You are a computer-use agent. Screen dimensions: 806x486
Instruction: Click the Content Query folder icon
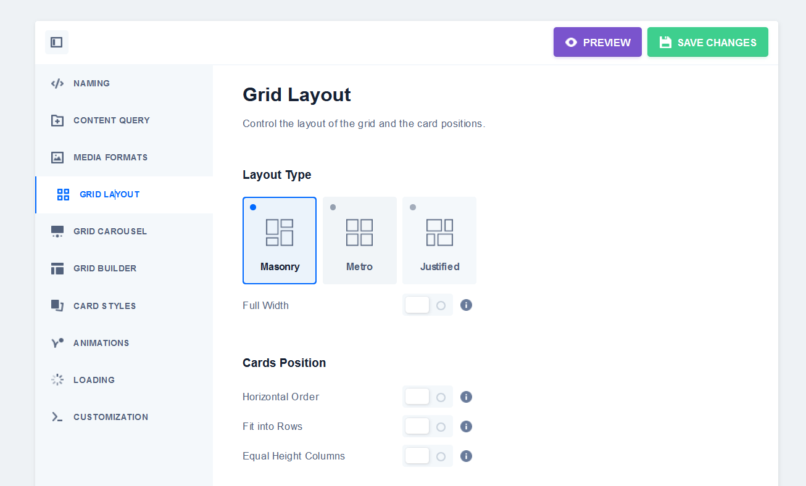(57, 120)
